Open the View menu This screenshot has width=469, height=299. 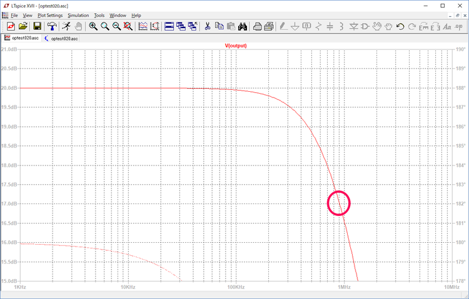(x=28, y=15)
